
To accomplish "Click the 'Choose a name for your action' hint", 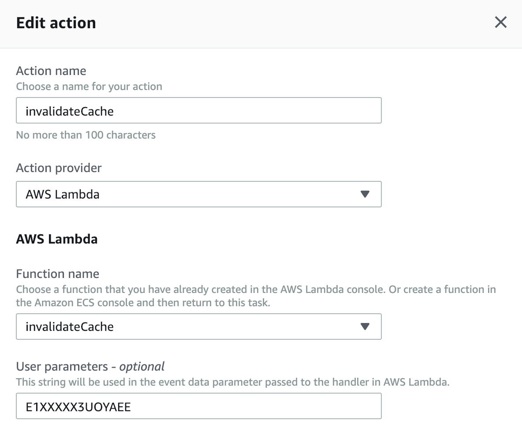I will pos(89,86).
